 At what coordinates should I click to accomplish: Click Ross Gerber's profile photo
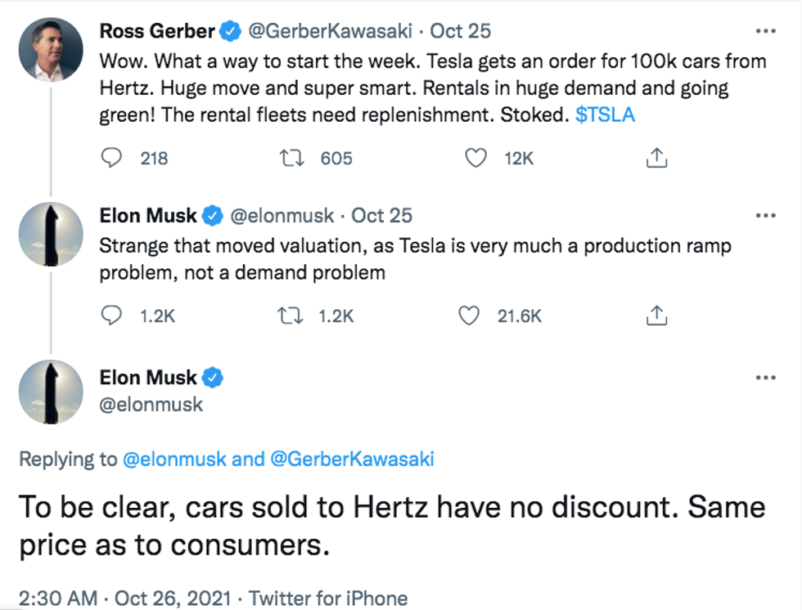[51, 50]
